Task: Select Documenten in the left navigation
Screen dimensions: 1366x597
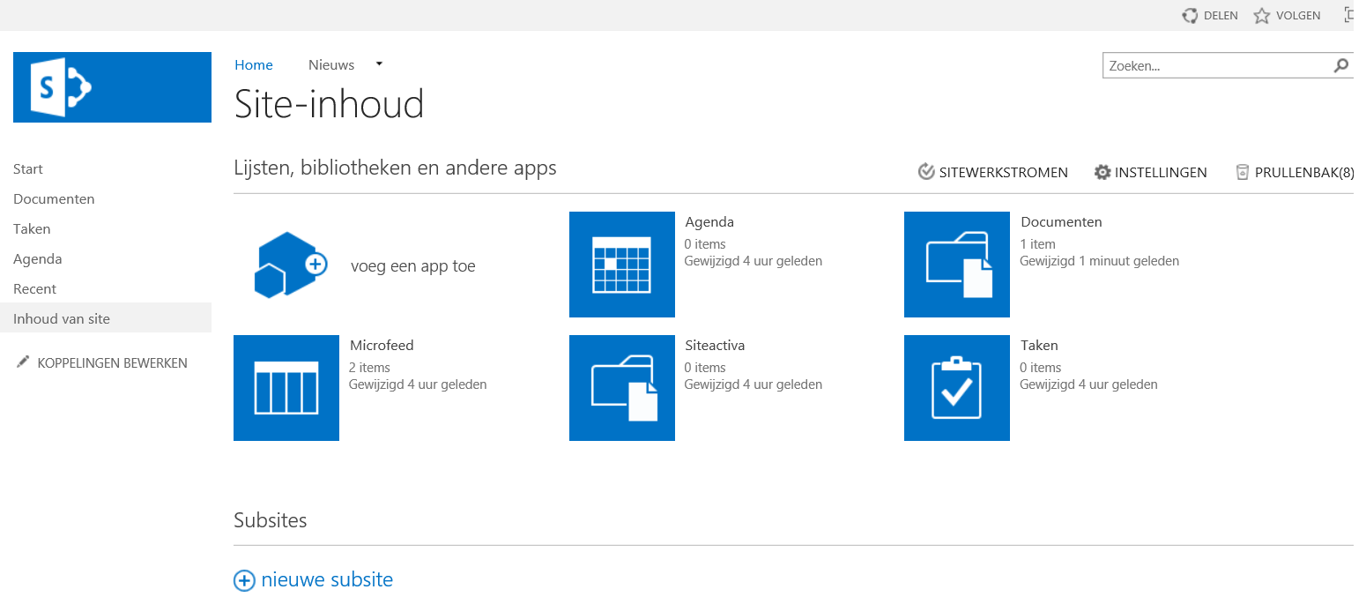Action: click(54, 199)
